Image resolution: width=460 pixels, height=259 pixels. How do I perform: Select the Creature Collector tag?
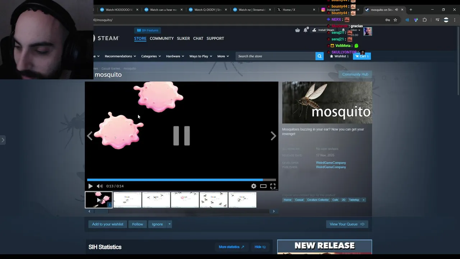click(318, 200)
